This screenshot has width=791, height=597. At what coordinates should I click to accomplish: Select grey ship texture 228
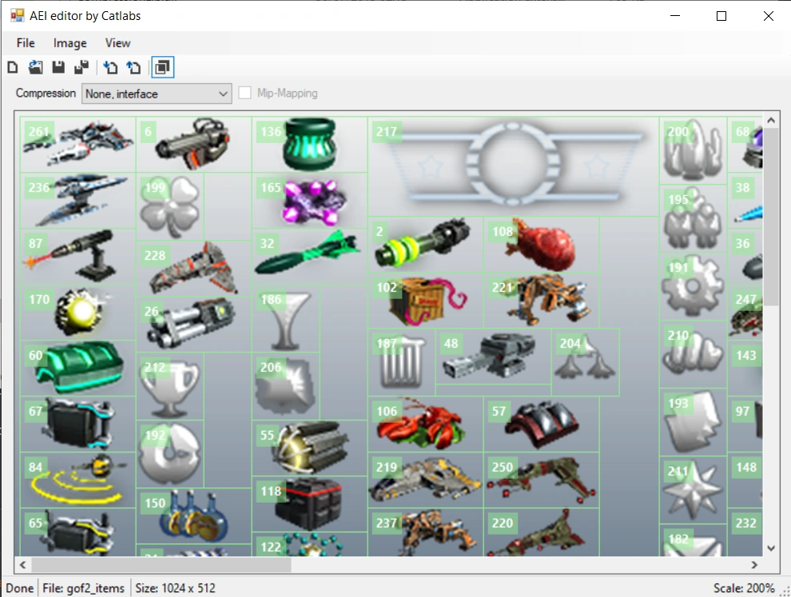tap(193, 268)
